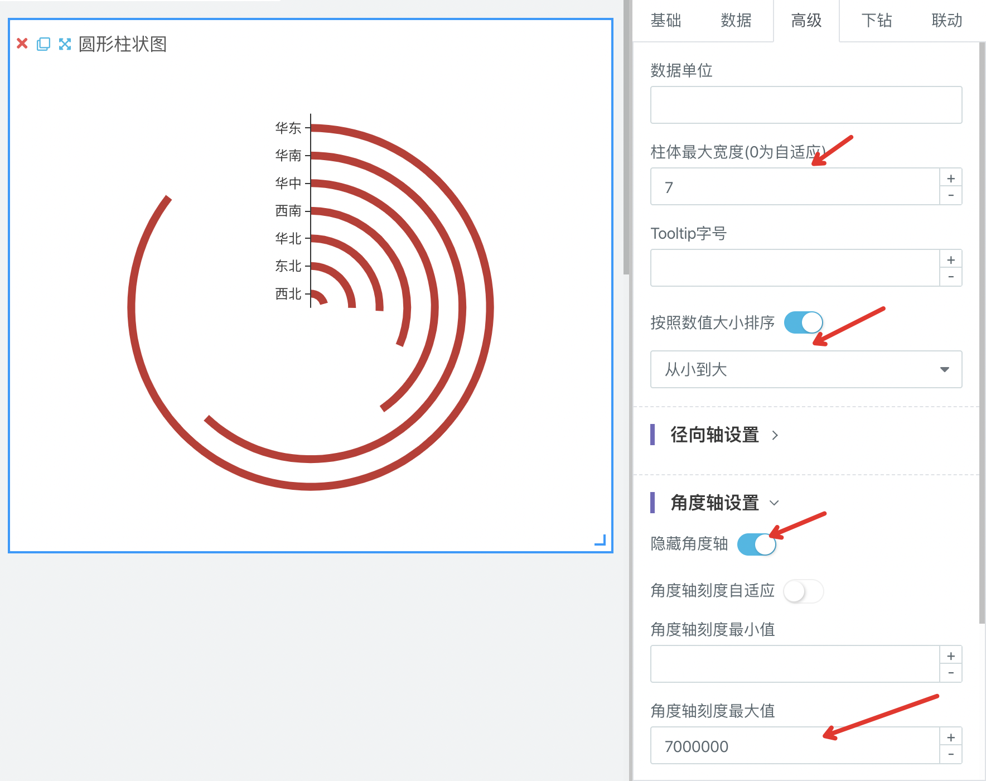Switch to the 基础 tab
Viewport: 986px width, 781px height.
click(x=665, y=21)
